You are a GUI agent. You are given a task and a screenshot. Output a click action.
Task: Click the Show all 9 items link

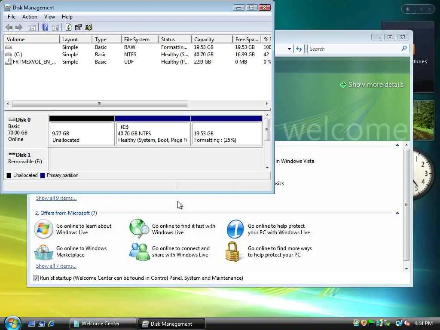(56, 198)
